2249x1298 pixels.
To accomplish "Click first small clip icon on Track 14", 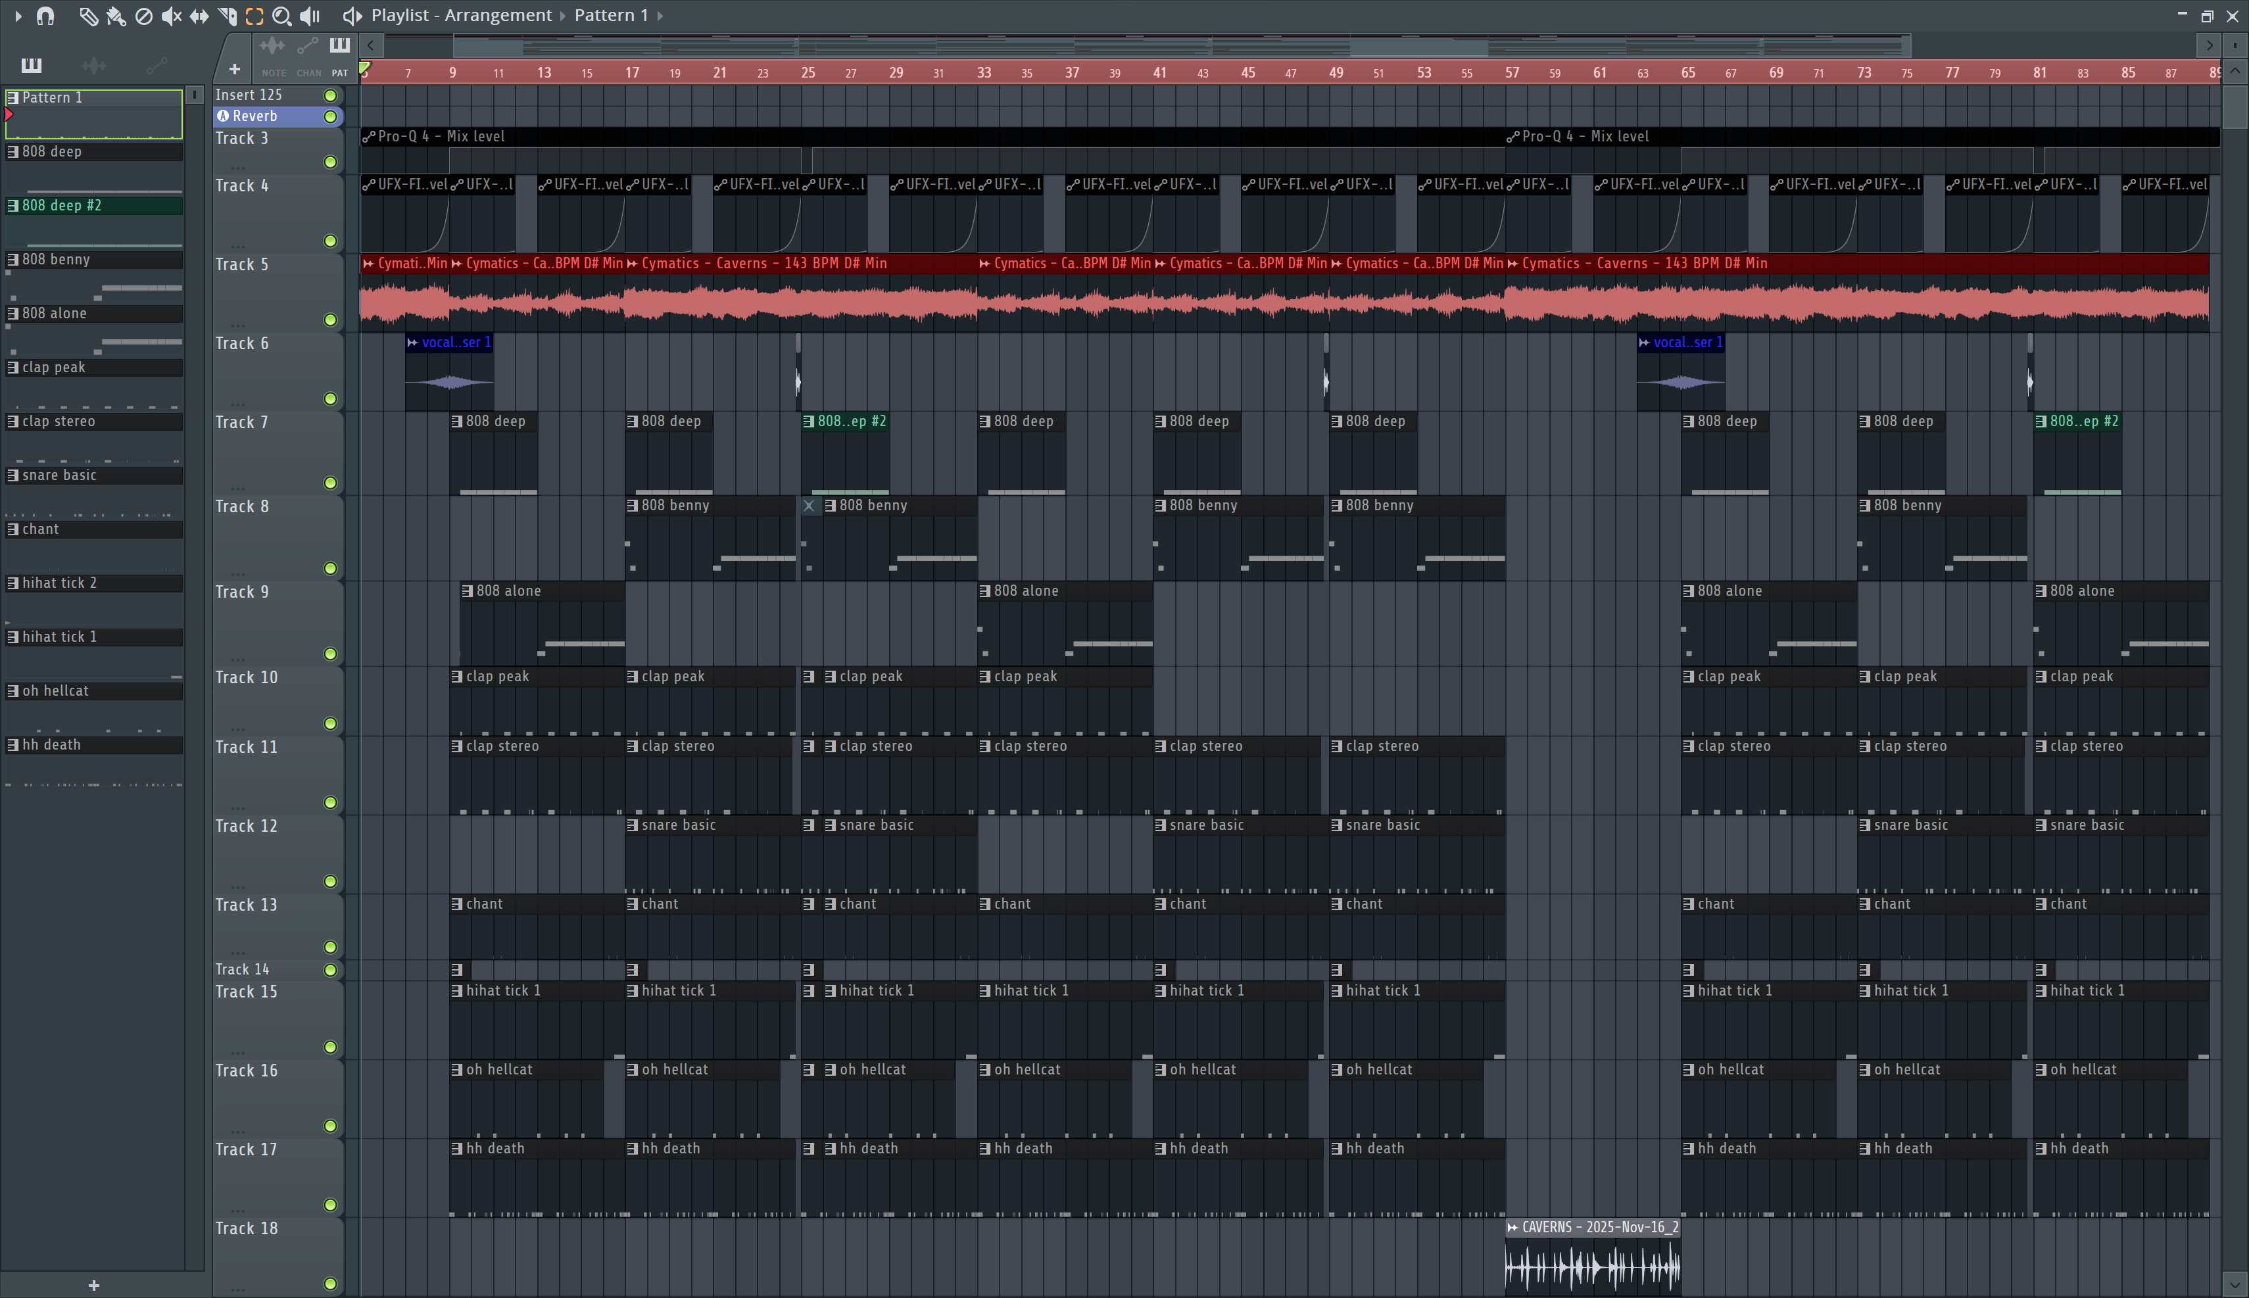I will (456, 969).
